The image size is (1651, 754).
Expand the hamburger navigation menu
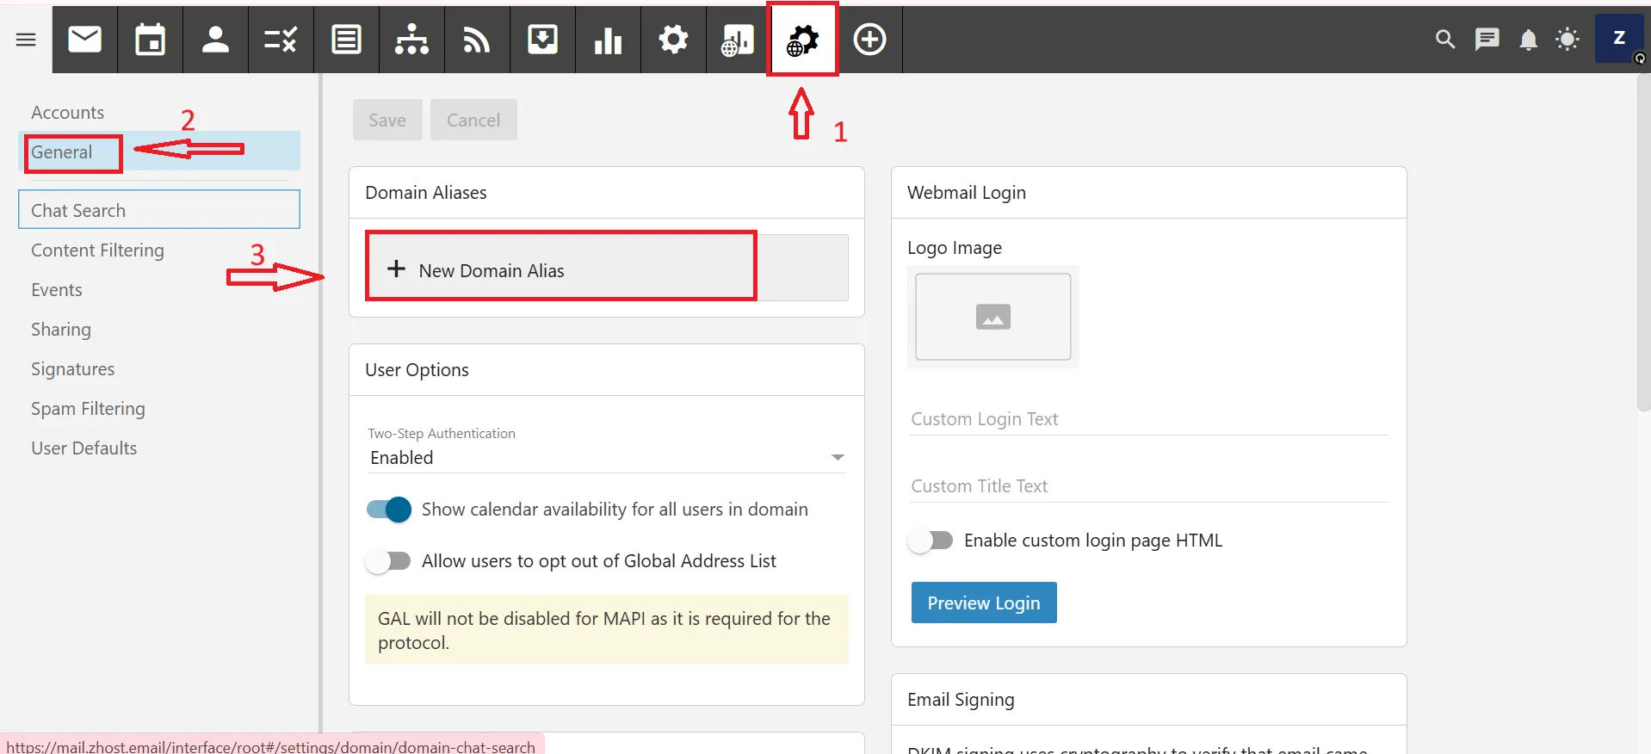26,40
